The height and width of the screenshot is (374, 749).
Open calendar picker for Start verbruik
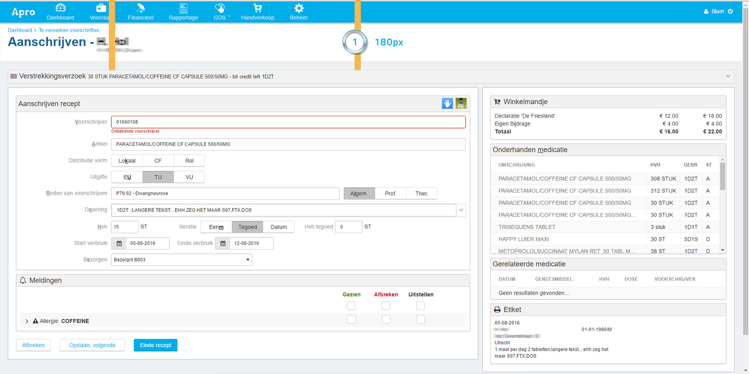pyautogui.click(x=119, y=243)
